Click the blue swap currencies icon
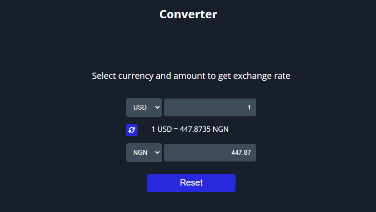The width and height of the screenshot is (376, 212). [132, 130]
